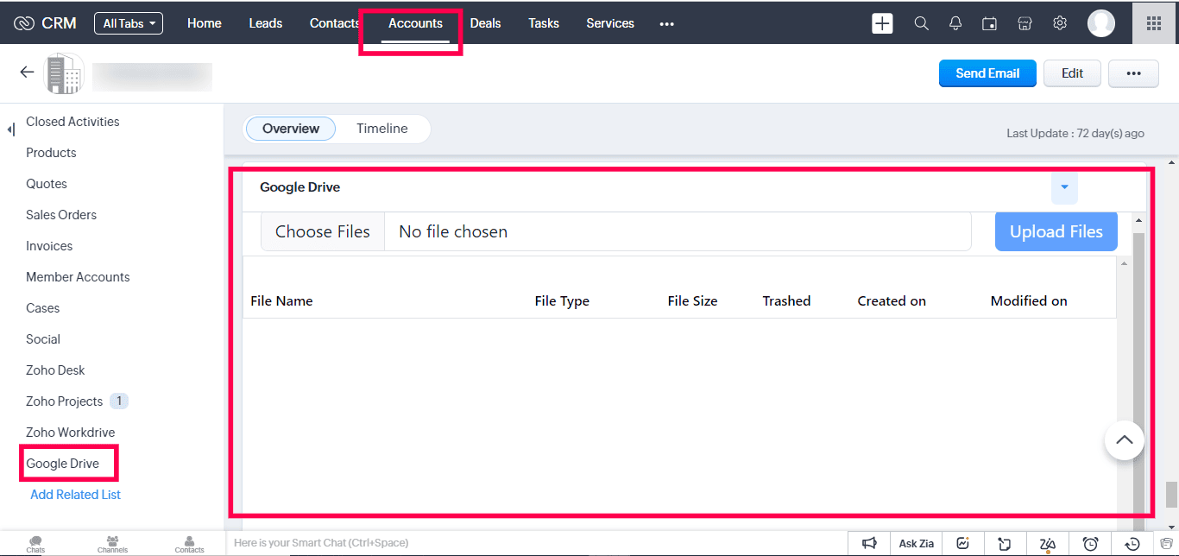Viewport: 1179px width, 556px height.
Task: Open the more actions ellipsis button
Action: pos(1133,73)
